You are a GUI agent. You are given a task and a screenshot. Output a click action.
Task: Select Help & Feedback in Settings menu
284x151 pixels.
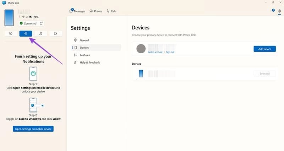(x=96, y=63)
